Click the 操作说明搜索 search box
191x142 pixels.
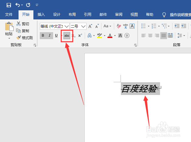[180, 15]
